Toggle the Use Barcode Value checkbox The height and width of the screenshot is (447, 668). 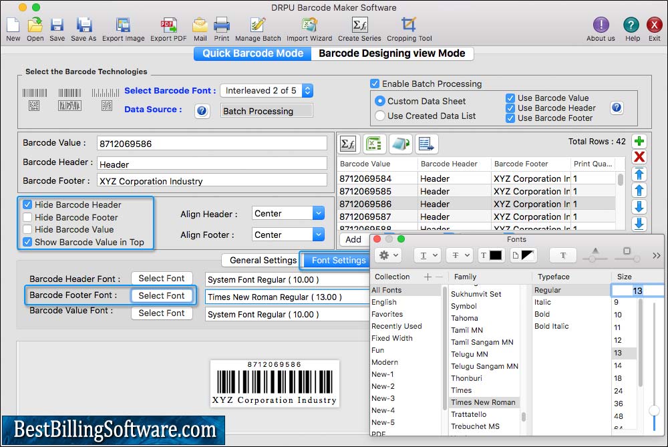coord(510,98)
